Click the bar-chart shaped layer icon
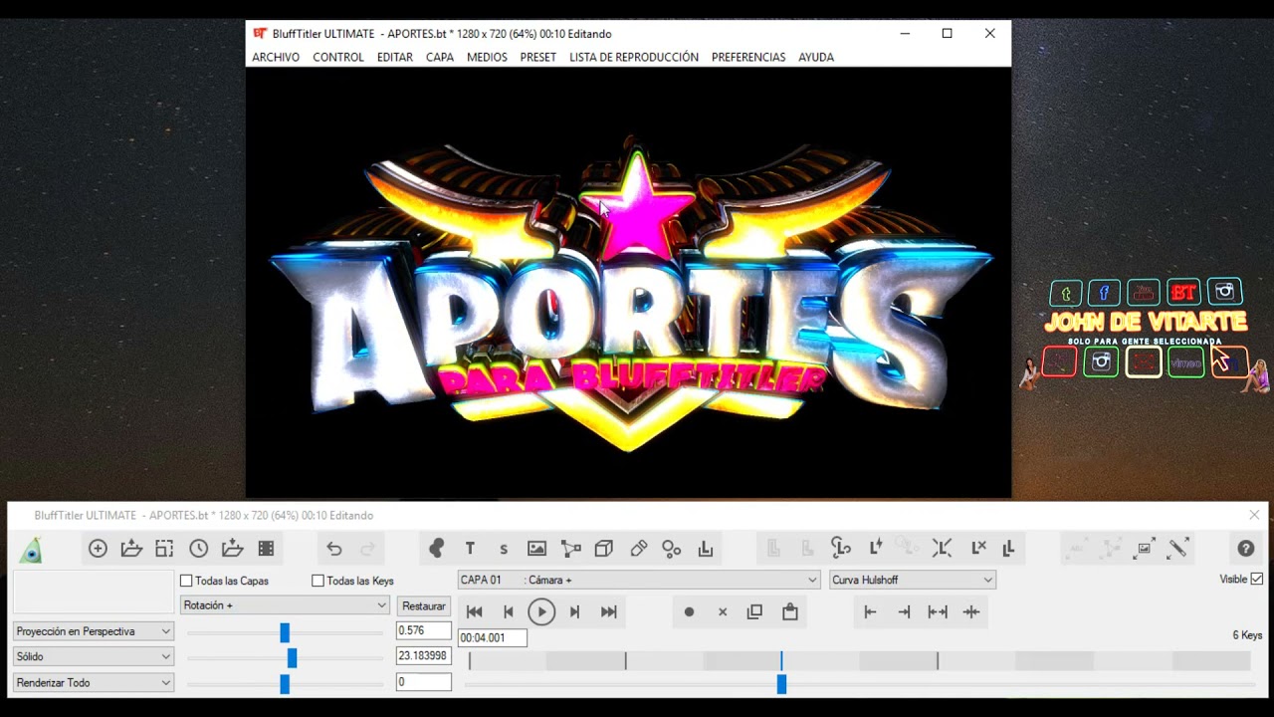 [x=706, y=549]
